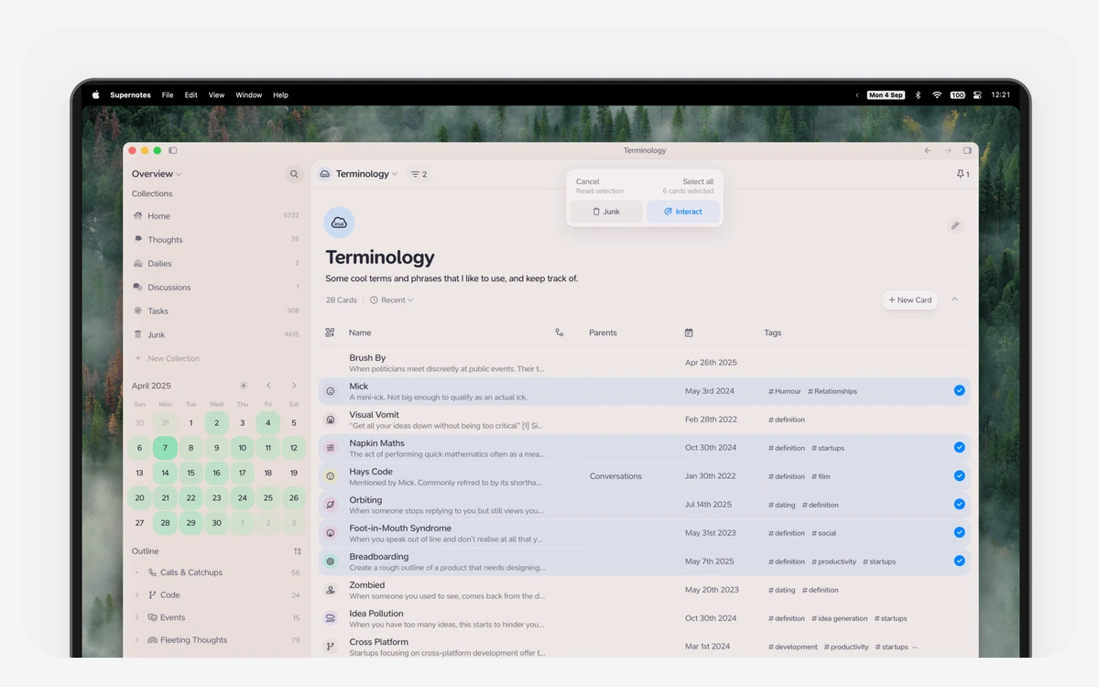The image size is (1099, 687).
Task: Click the large Terminology cloud icon
Action: tap(340, 223)
